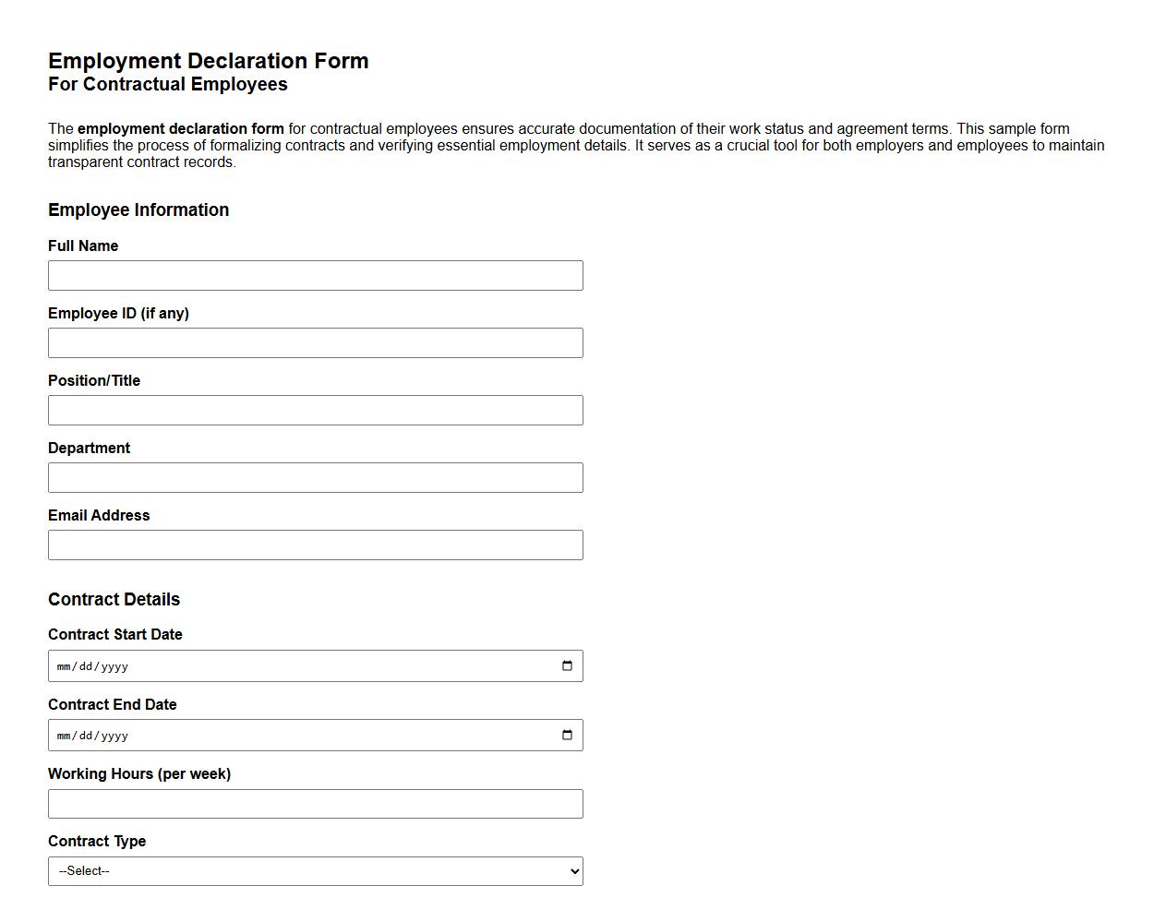This screenshot has width=1166, height=898.
Task: Click the Employee Information section heading
Action: coord(138,210)
